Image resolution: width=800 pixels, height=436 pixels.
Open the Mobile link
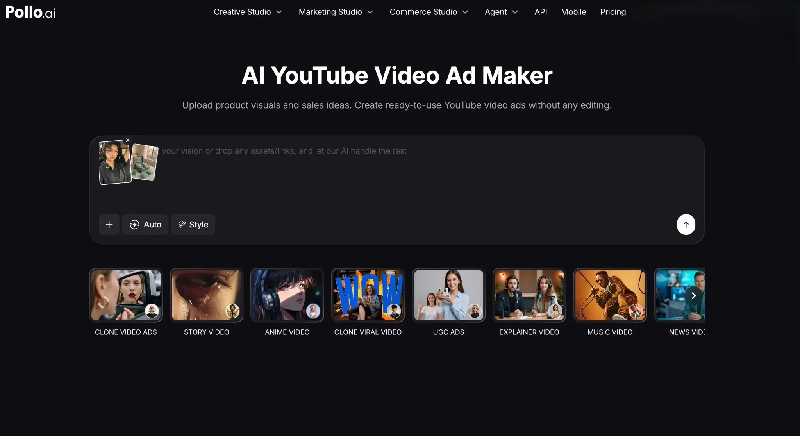point(573,12)
